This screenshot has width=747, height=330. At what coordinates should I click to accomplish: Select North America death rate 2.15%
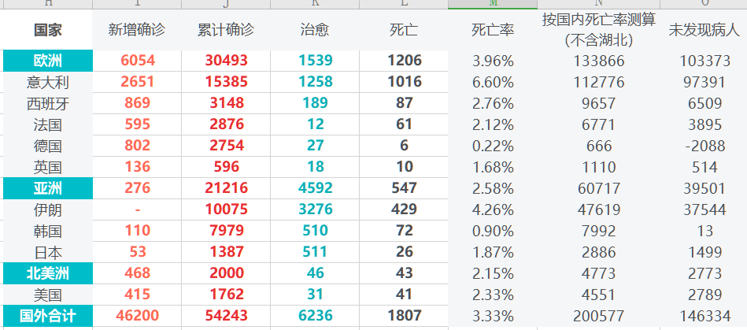(493, 273)
